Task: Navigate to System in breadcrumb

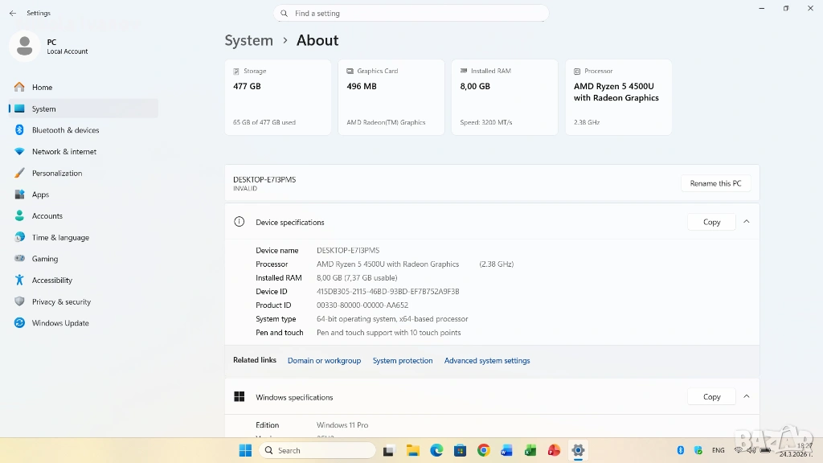Action: point(248,40)
